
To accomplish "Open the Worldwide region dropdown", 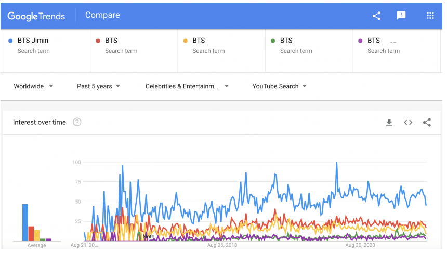I will pos(33,86).
